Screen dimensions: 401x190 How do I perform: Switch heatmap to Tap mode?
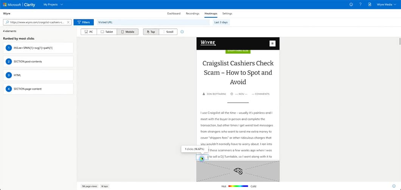[151, 32]
